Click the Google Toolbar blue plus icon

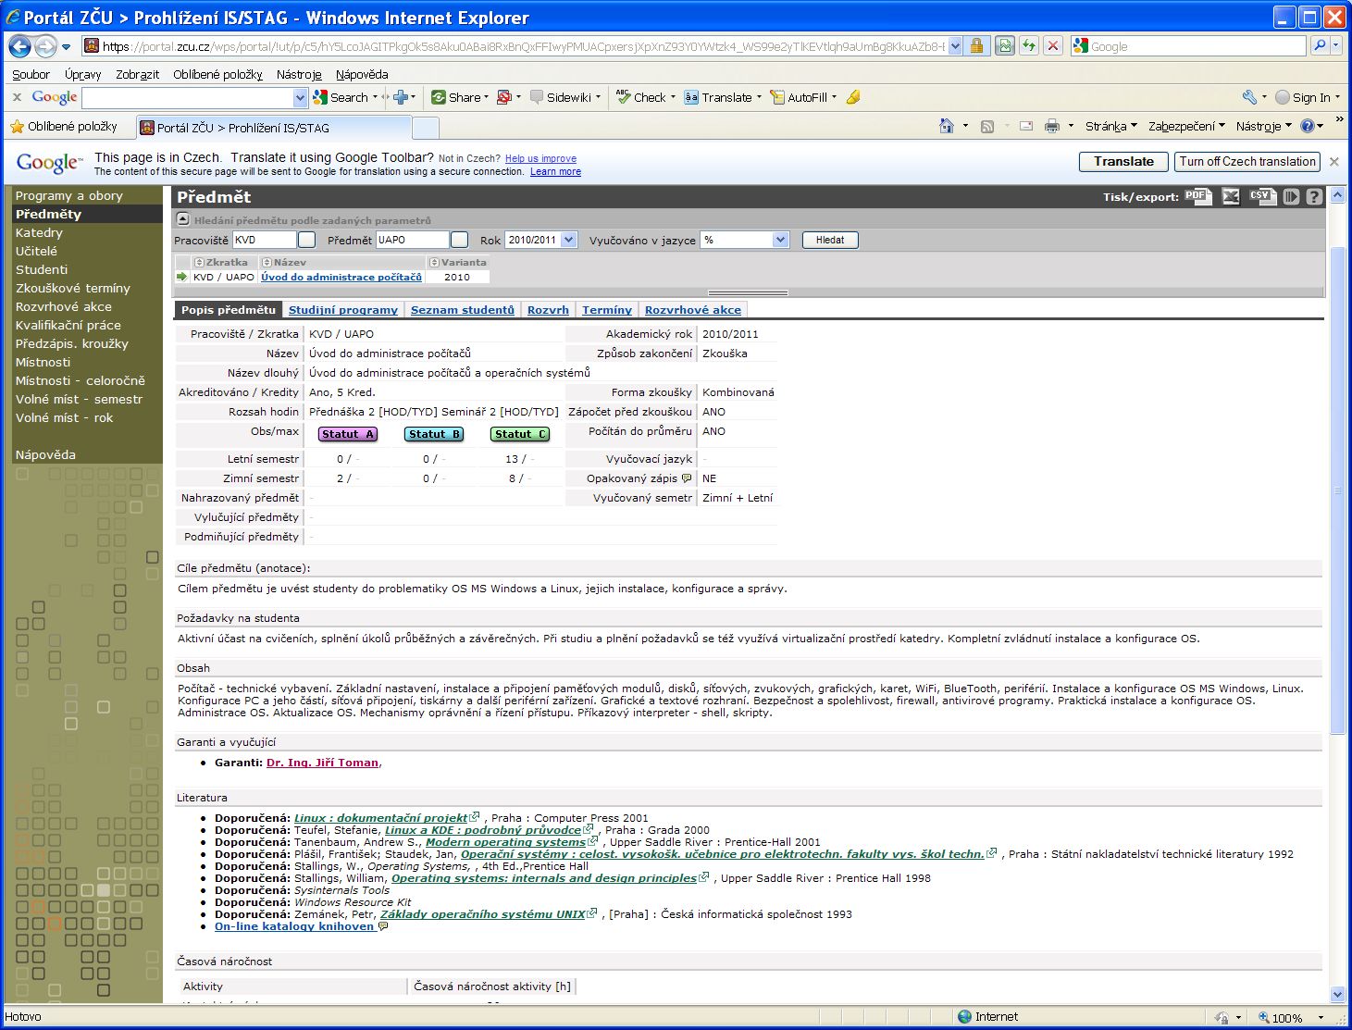point(401,97)
